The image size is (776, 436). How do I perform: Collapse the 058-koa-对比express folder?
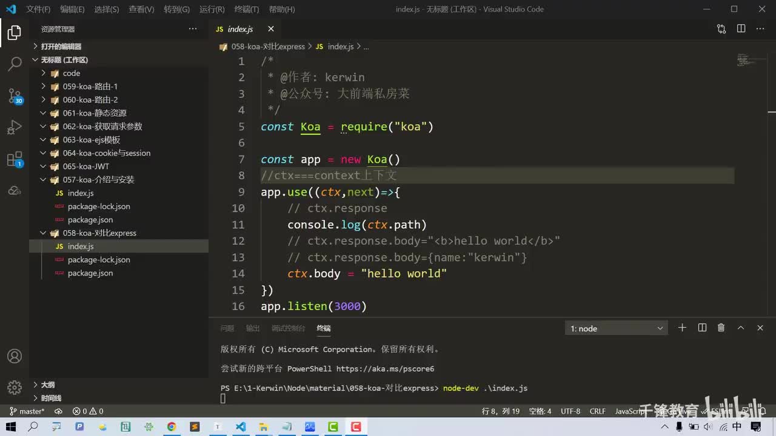coord(119,233)
